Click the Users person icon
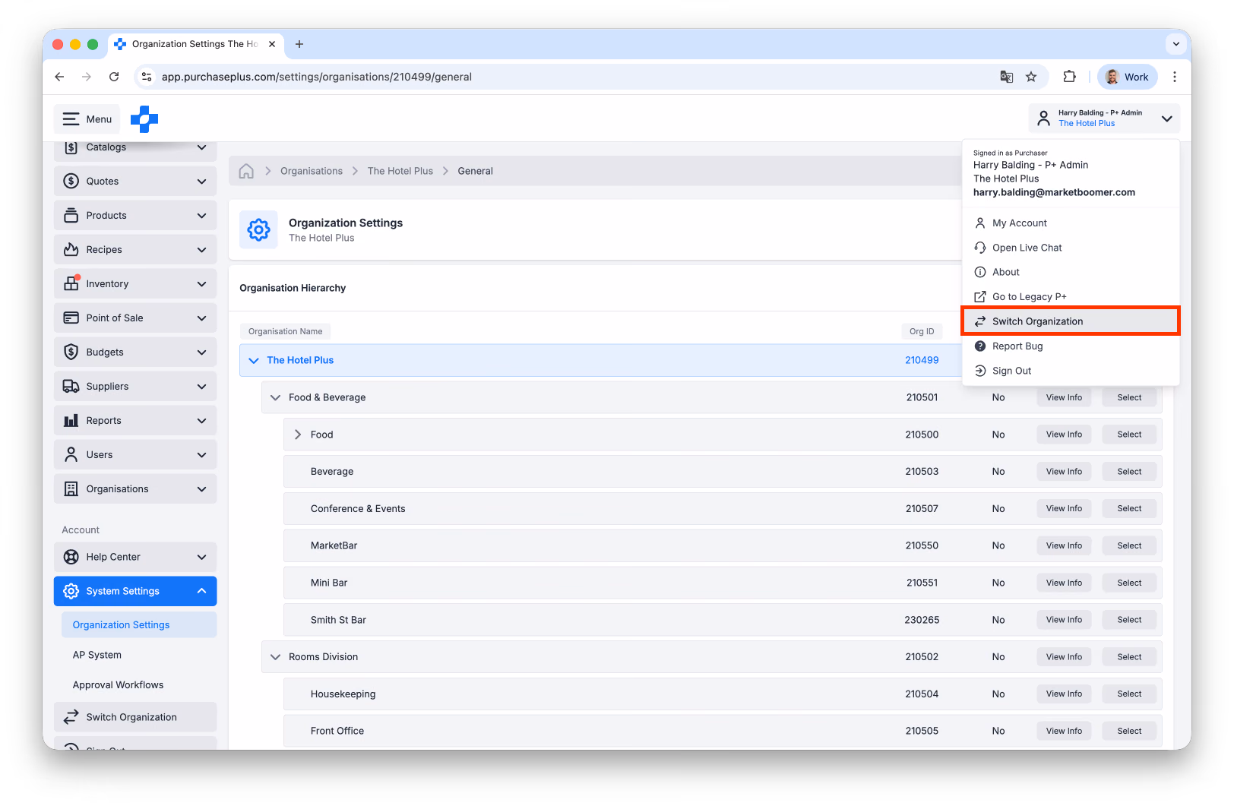 coord(71,455)
